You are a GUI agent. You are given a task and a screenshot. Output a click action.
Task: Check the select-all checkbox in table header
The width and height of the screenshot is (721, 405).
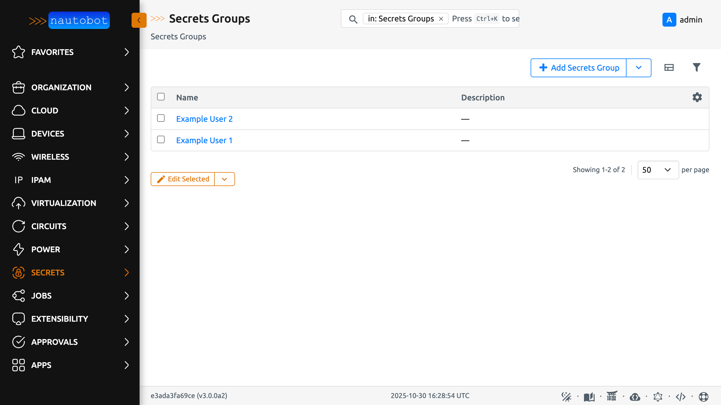pos(161,97)
